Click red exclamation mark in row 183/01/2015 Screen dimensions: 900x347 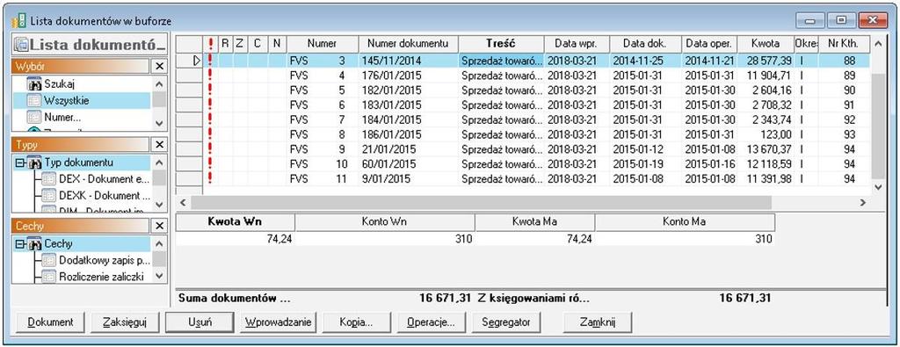[210, 105]
